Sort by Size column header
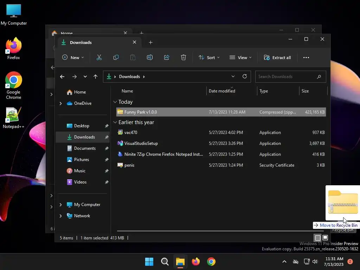Viewport: 360px width, 270px height. click(x=305, y=91)
